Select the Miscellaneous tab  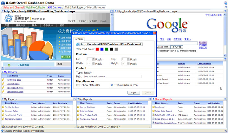point(96,7)
